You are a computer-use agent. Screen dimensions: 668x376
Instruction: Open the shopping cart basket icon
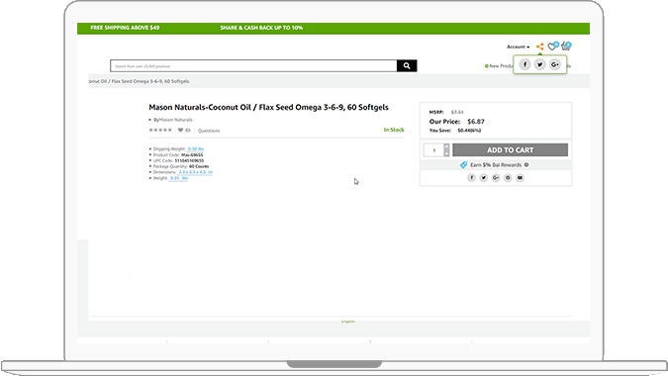pos(566,46)
